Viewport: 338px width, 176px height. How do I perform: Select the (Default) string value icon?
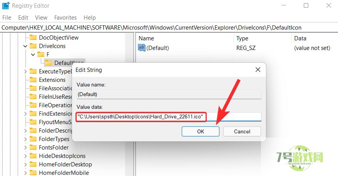(x=142, y=48)
